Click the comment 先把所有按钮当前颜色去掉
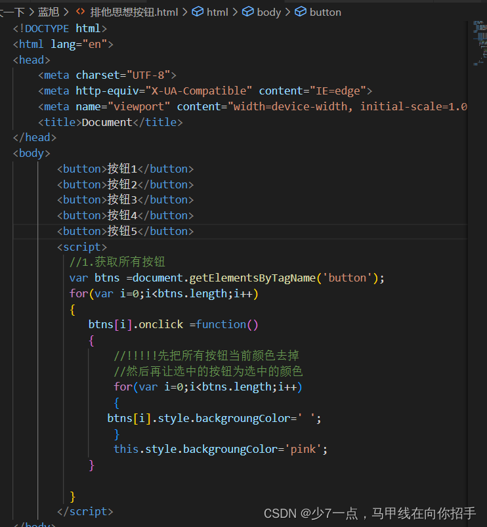This screenshot has width=487, height=527. 206,356
